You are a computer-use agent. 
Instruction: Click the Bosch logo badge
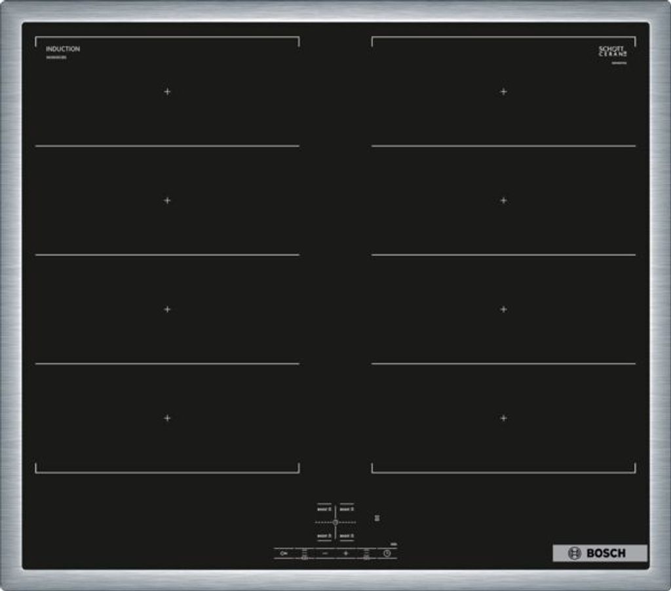pos(600,553)
